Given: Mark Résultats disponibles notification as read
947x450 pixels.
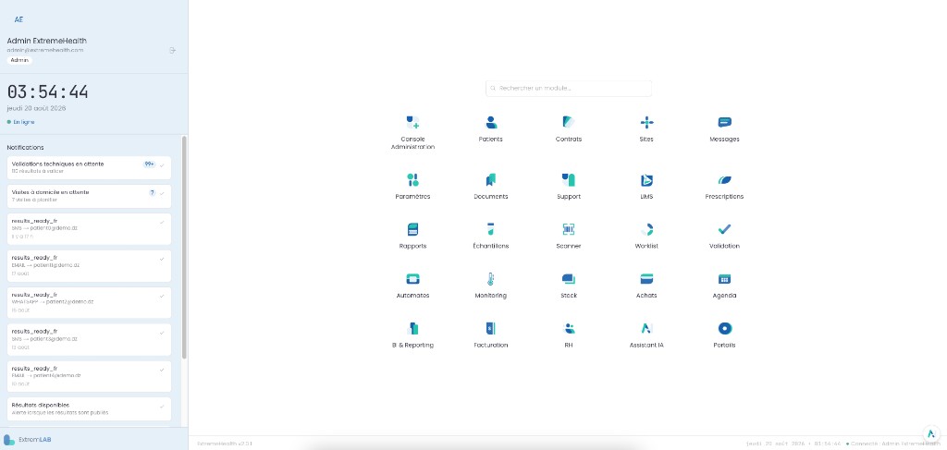Looking at the screenshot, I should (162, 407).
